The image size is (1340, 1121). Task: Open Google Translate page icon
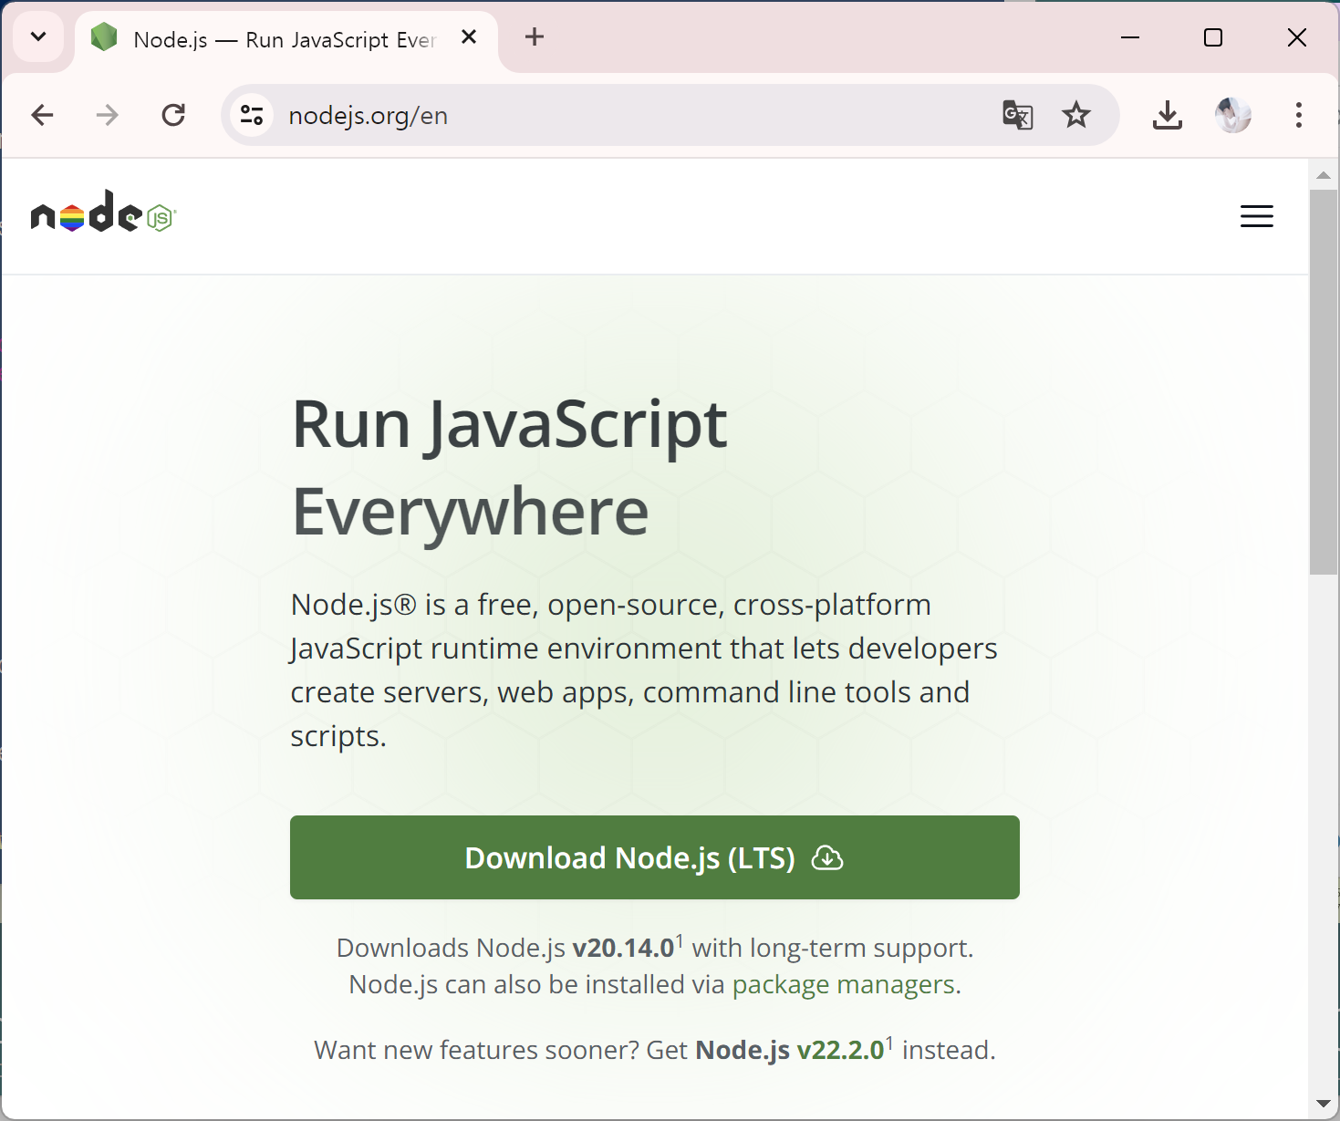(x=1018, y=115)
